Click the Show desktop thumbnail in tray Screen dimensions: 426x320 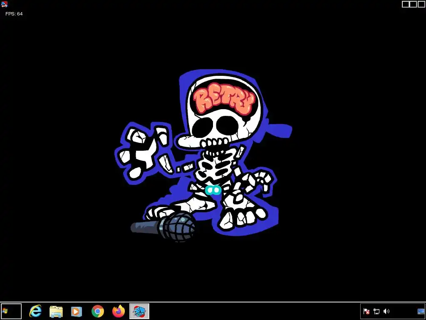[x=421, y=311]
